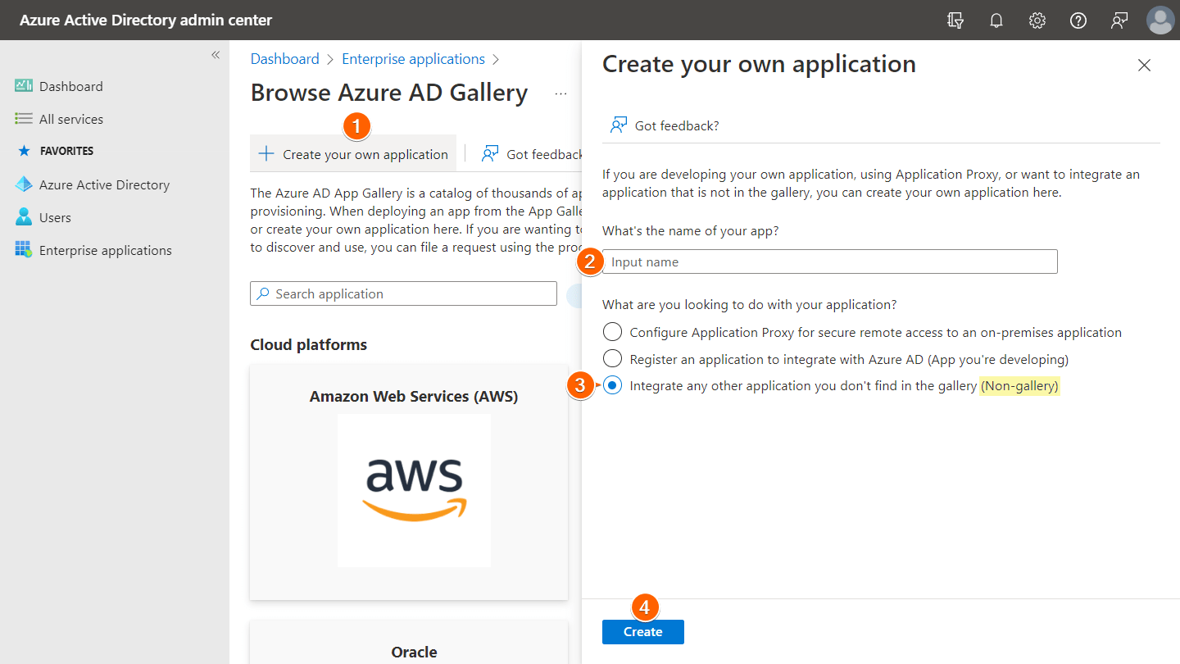Click the Azure Active Directory sidebar icon
The image size is (1180, 664).
[x=24, y=184]
